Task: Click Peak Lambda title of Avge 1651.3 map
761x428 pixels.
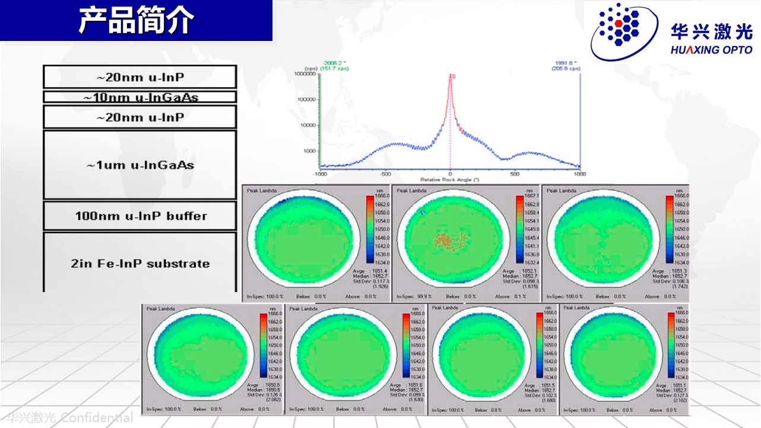Action: click(561, 191)
